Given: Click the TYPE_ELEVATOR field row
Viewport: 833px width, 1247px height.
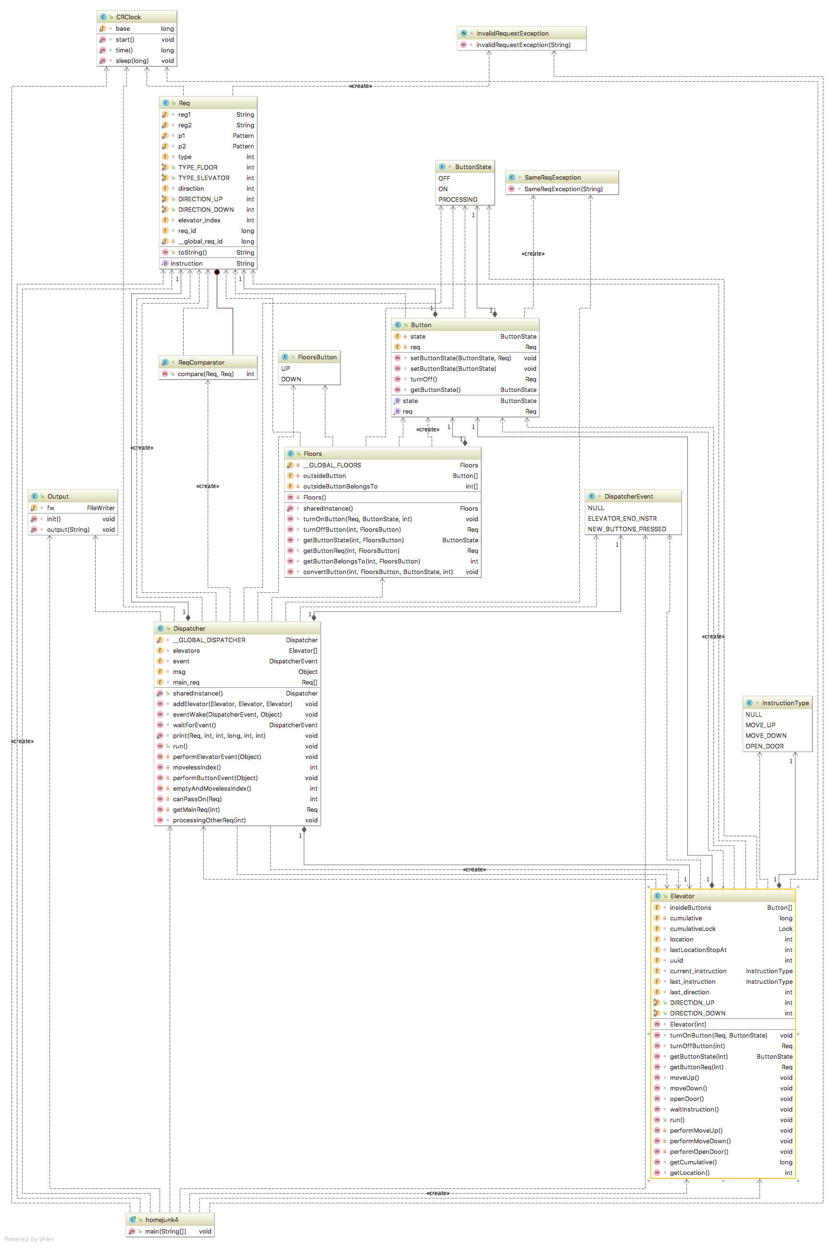Looking at the screenshot, I should 208,178.
